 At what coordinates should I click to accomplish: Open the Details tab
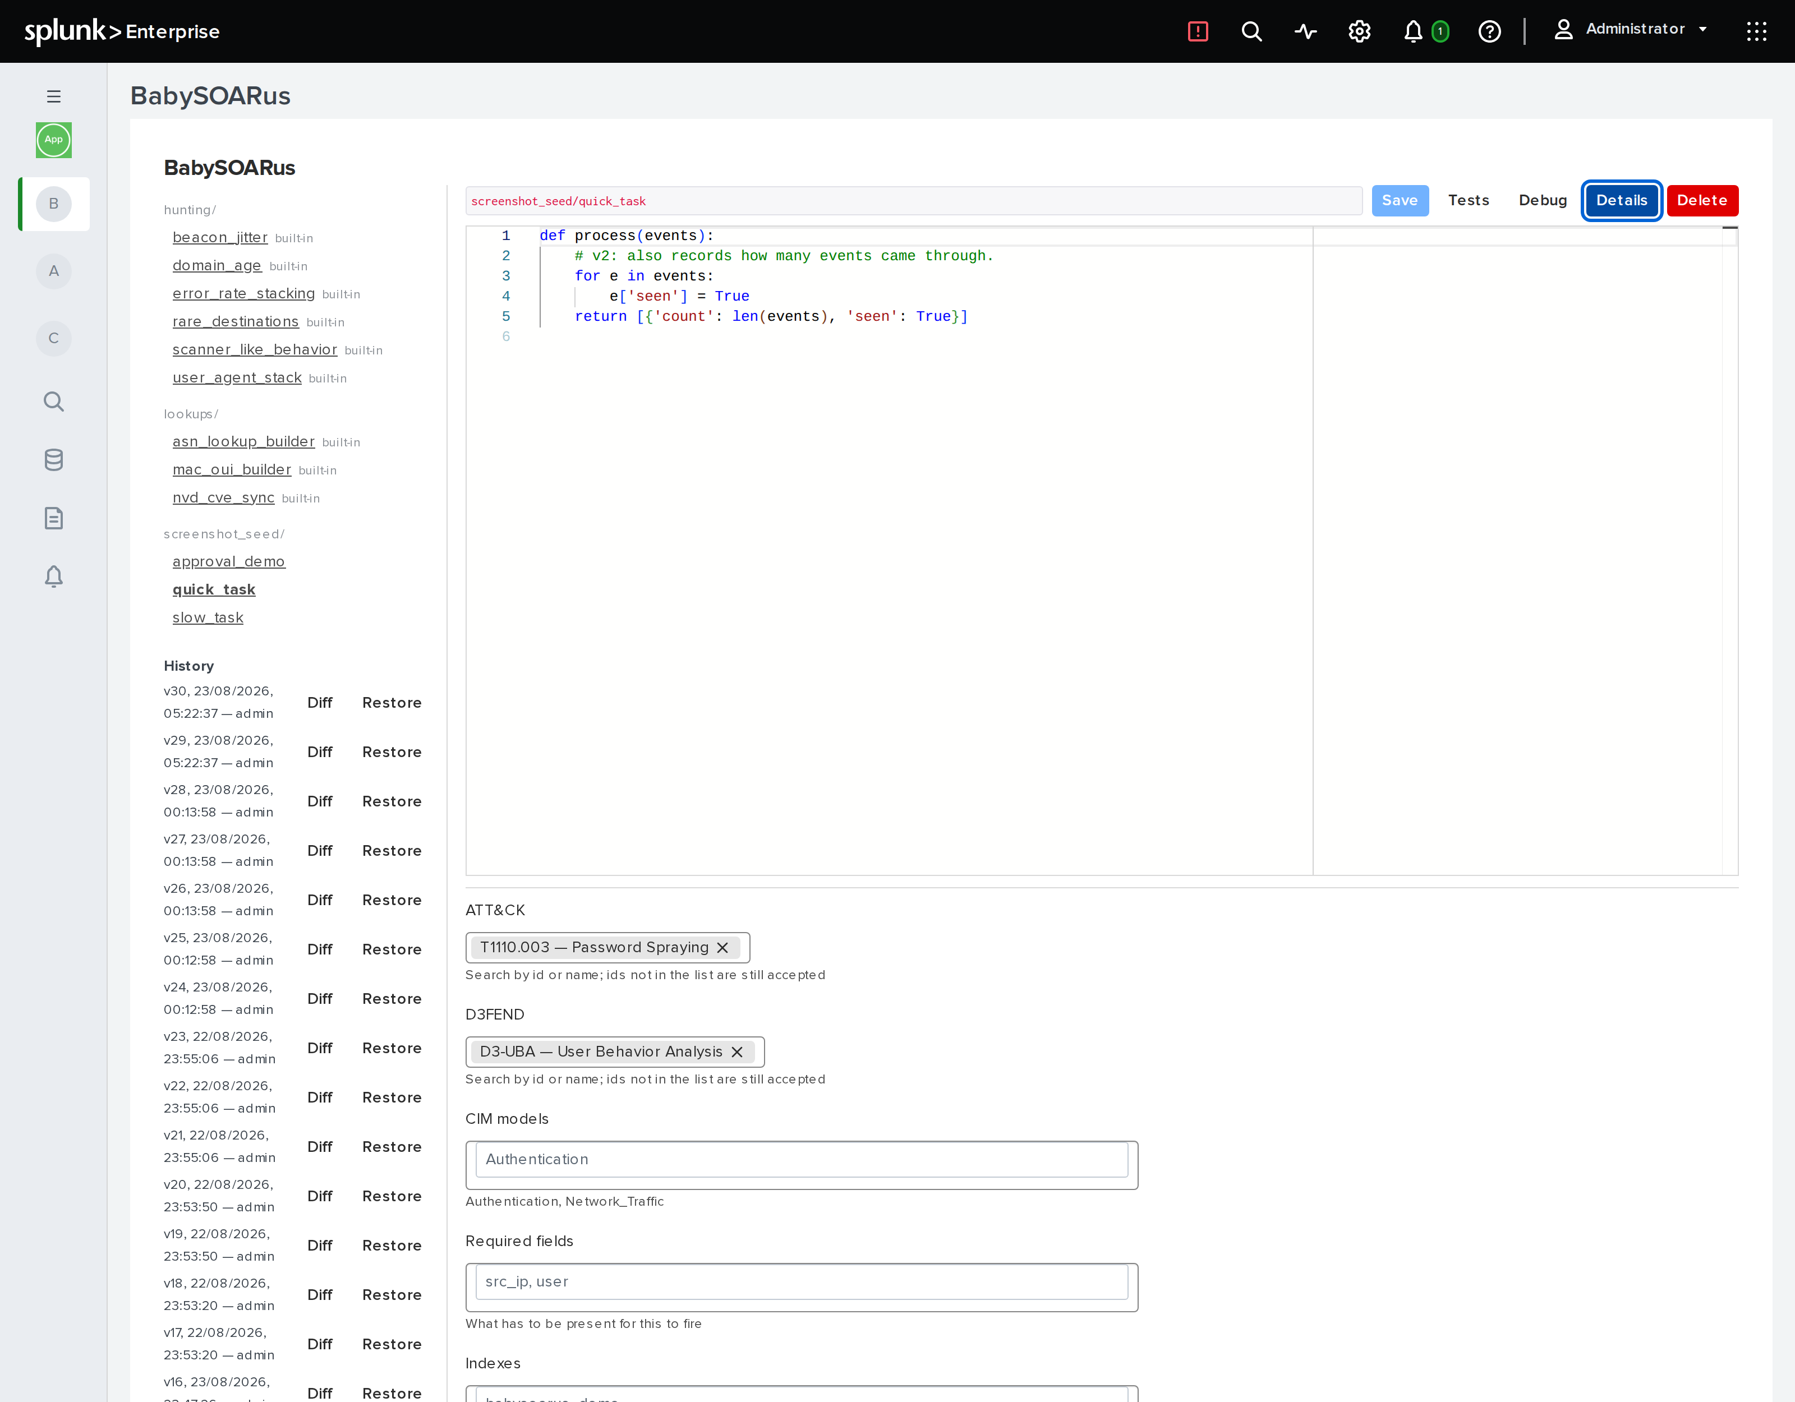pos(1622,201)
